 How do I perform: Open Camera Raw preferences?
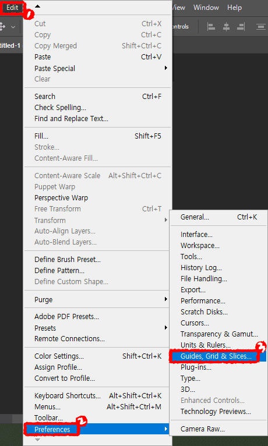pos(218,429)
